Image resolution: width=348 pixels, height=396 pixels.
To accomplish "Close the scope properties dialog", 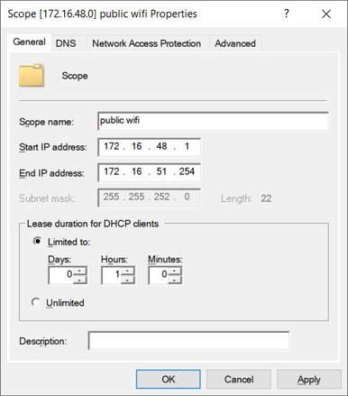I will point(326,14).
